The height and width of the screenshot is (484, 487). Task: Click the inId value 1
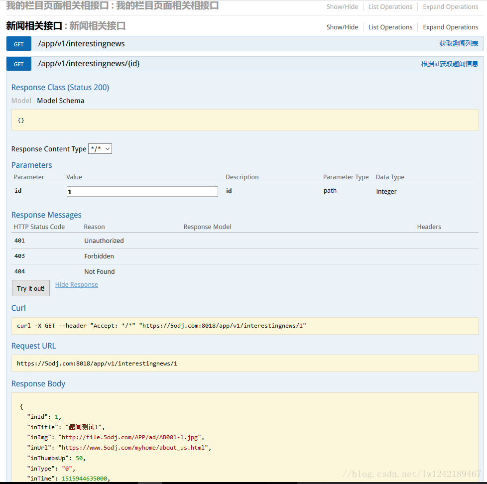(x=57, y=417)
